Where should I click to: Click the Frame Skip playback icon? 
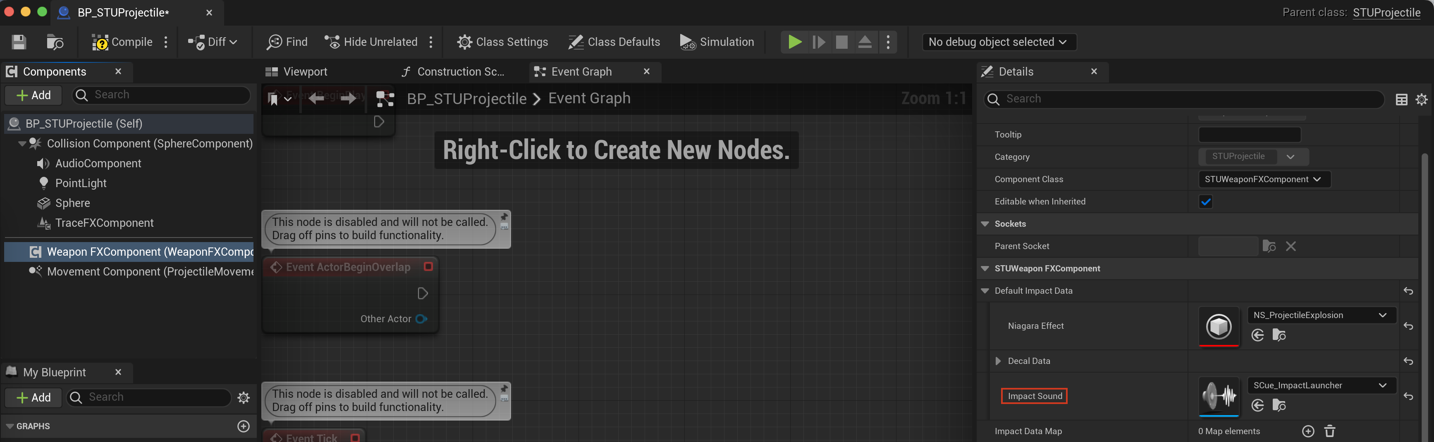click(818, 42)
